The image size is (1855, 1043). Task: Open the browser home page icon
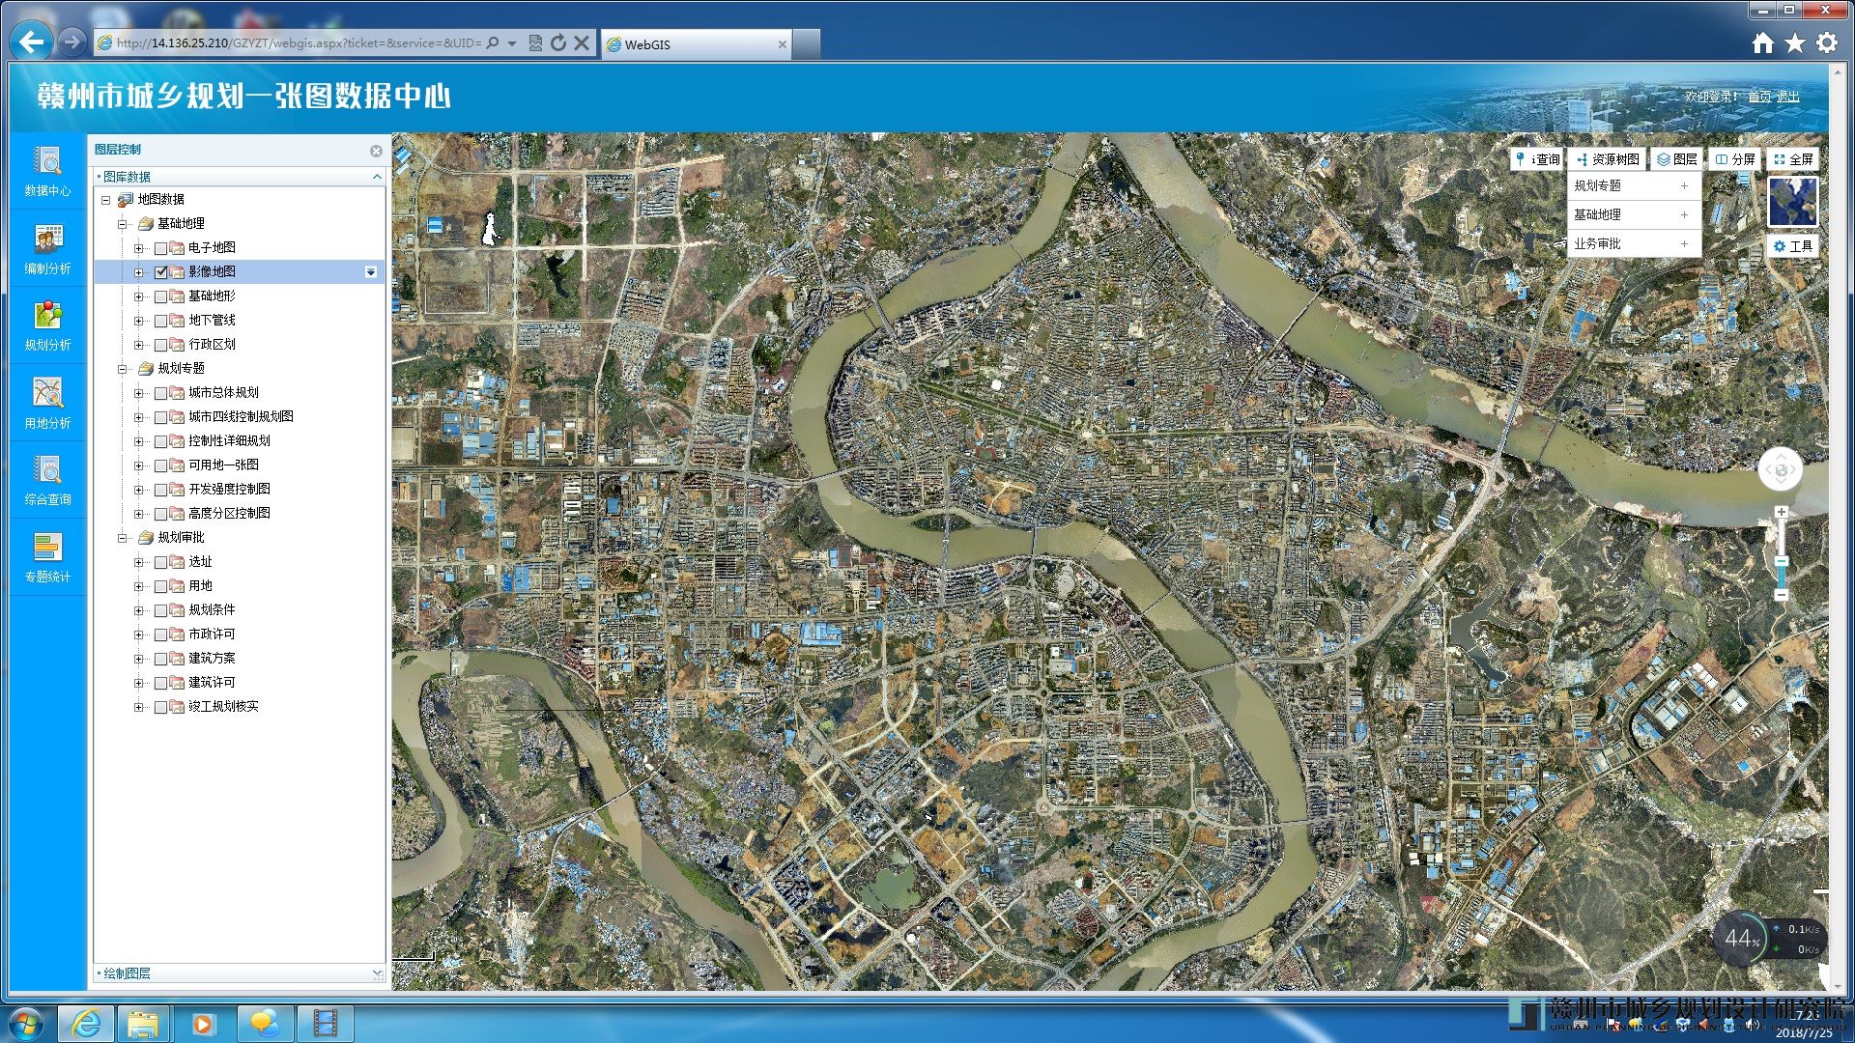pyautogui.click(x=1763, y=42)
